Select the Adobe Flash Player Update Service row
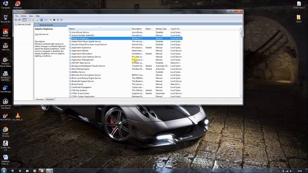The height and width of the screenshot is (173, 308). [x=125, y=42]
